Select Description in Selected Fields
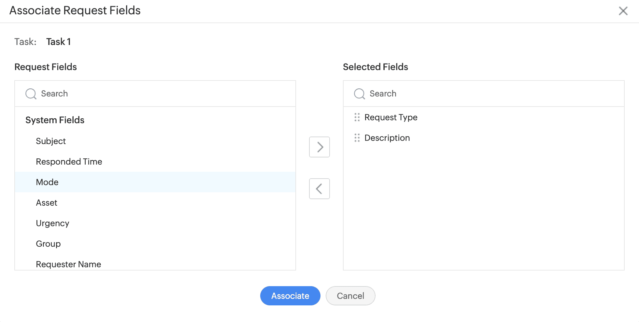This screenshot has width=639, height=322. coord(387,138)
